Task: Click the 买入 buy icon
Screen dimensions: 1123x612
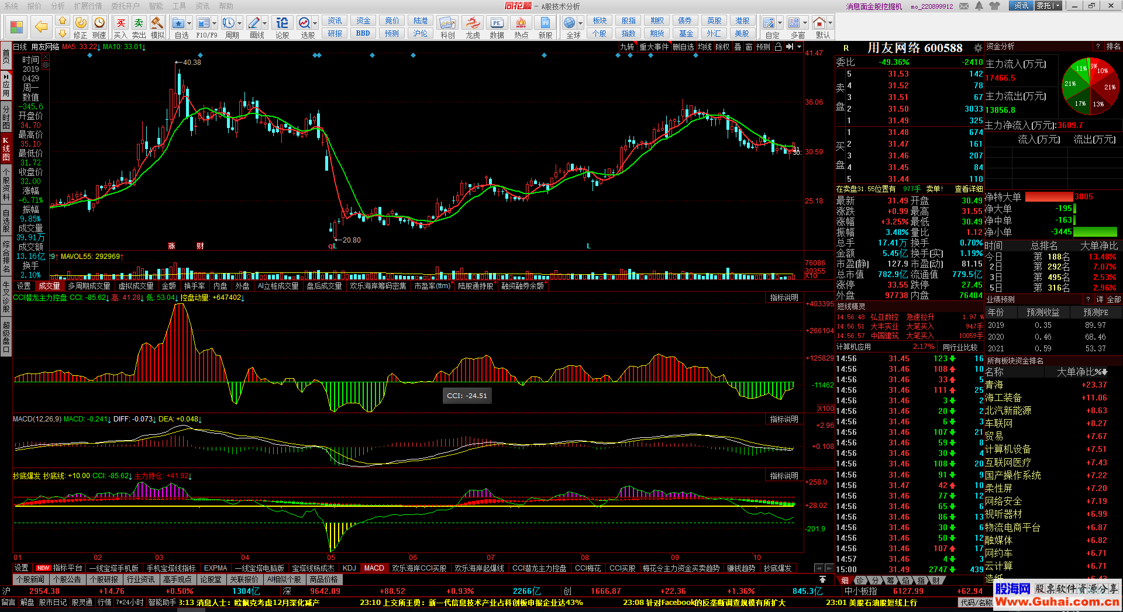Action: point(120,27)
